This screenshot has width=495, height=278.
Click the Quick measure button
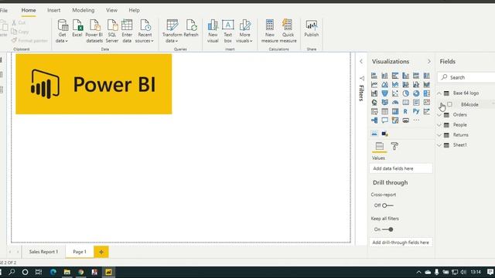coord(288,31)
